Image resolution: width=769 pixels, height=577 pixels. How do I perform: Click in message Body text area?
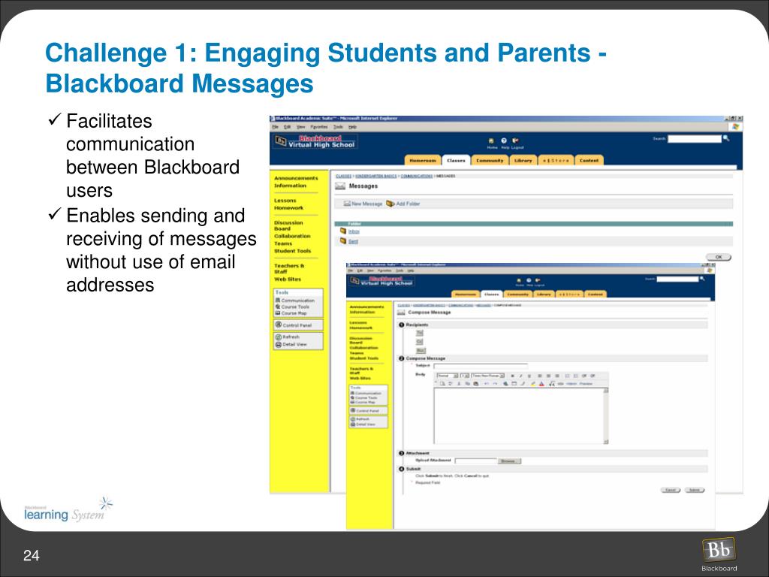pyautogui.click(x=518, y=416)
